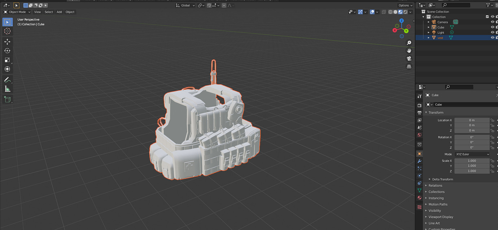
Task: Select the Measure tool
Action: [7, 89]
